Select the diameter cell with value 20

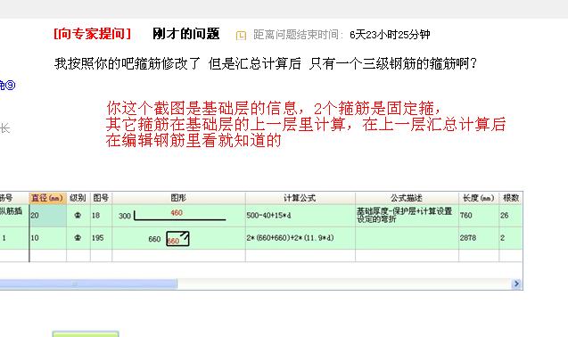pyautogui.click(x=48, y=215)
